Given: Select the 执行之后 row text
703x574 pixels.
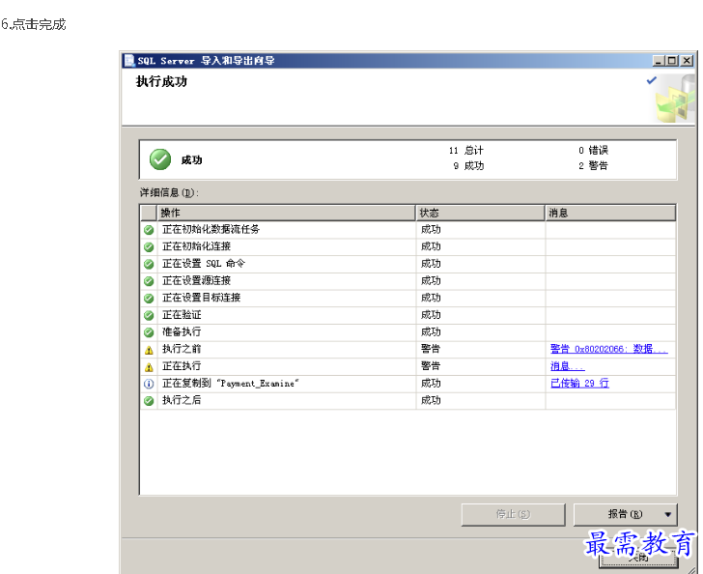Looking at the screenshot, I should point(182,400).
